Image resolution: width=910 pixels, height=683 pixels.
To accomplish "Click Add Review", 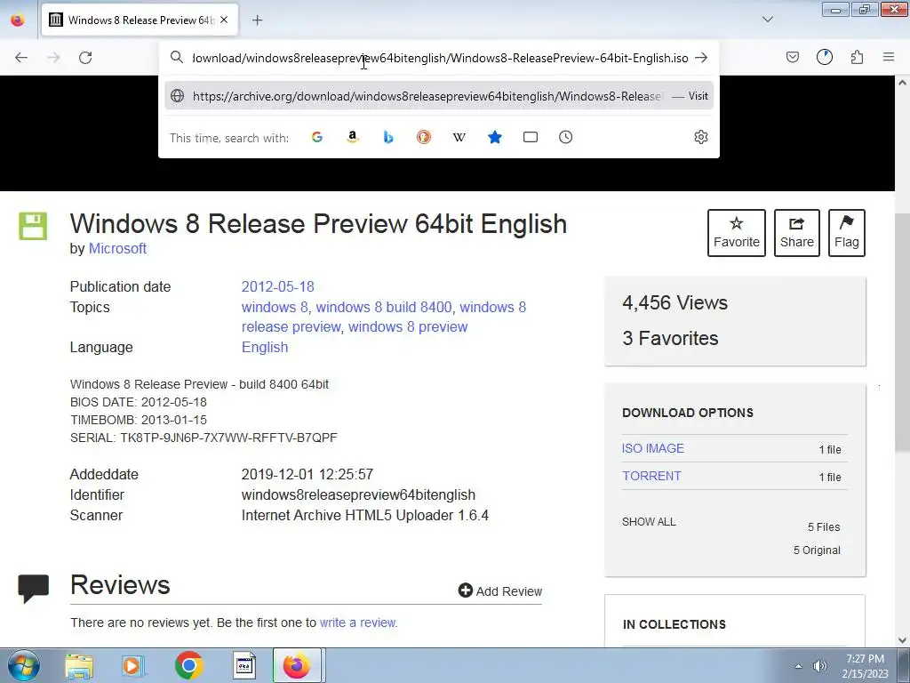I will [x=500, y=591].
